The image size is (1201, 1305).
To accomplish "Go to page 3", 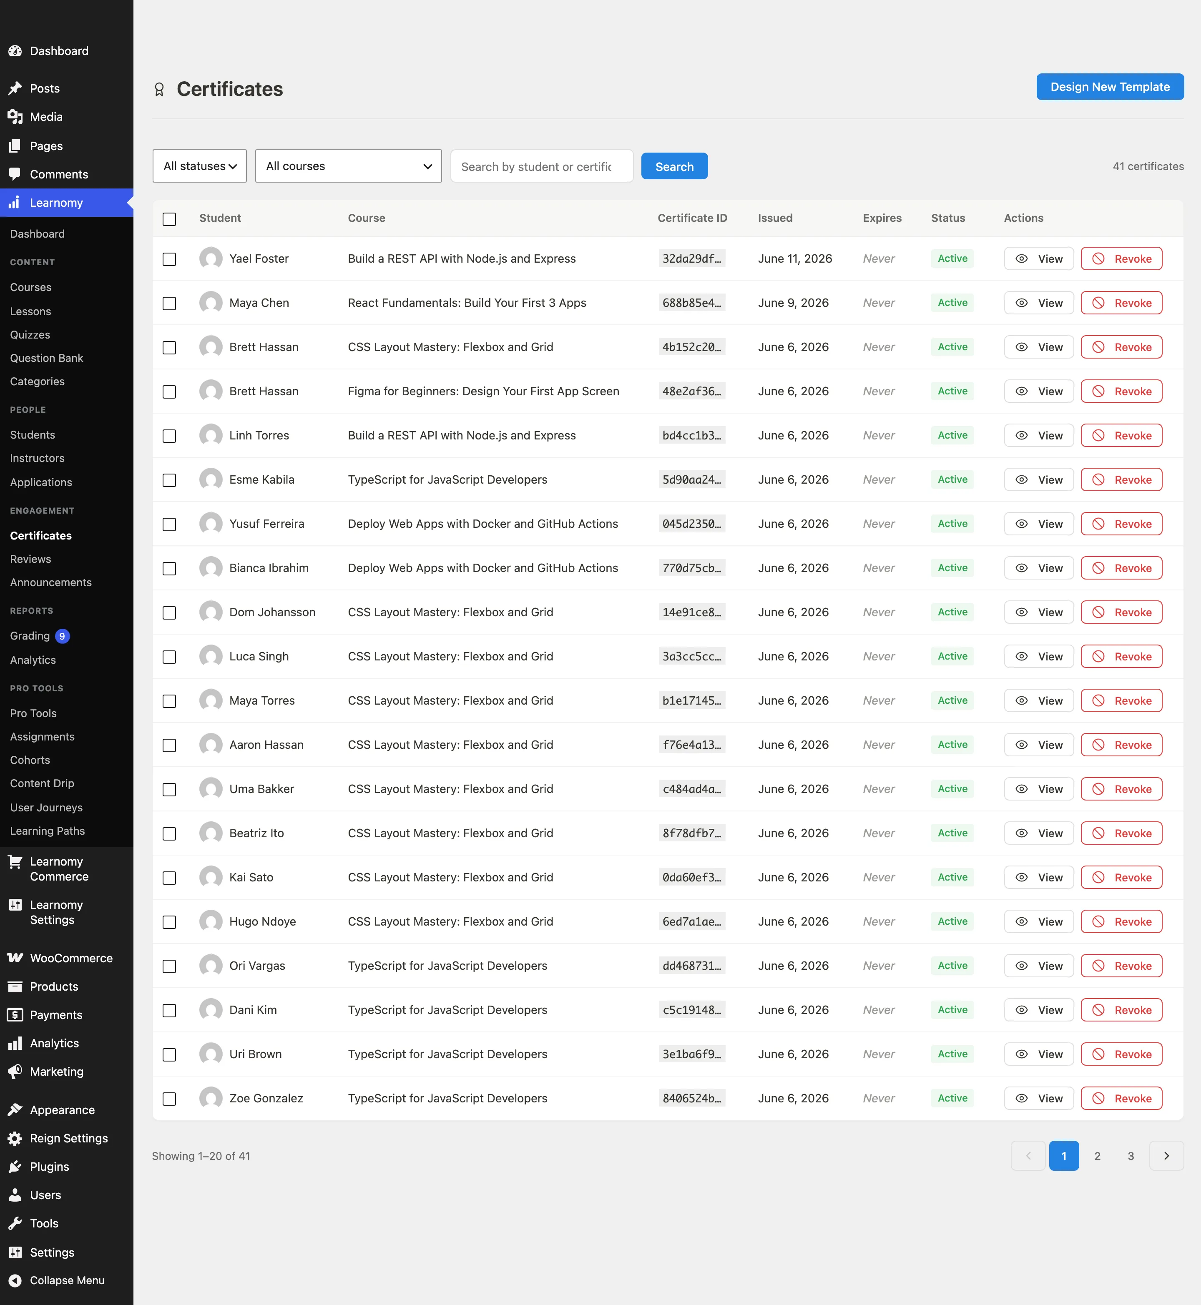I will (1131, 1155).
